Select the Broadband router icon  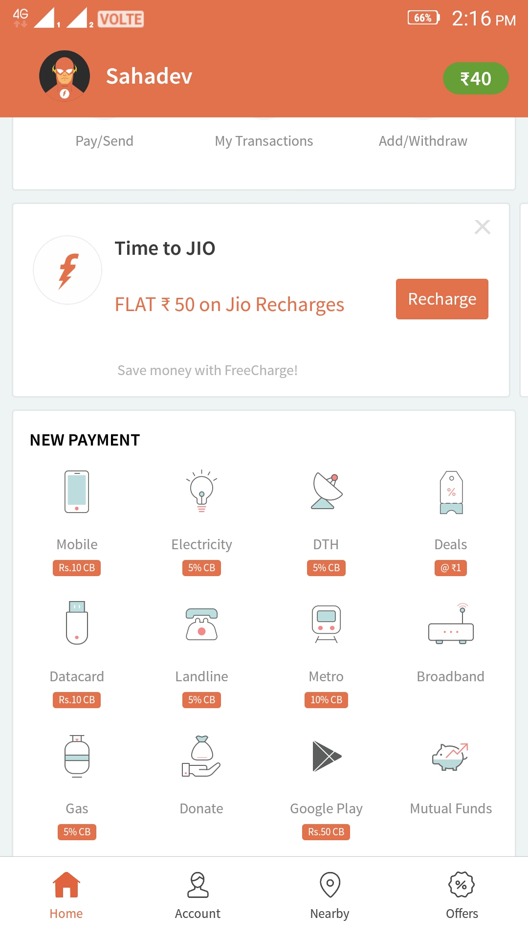point(451,624)
